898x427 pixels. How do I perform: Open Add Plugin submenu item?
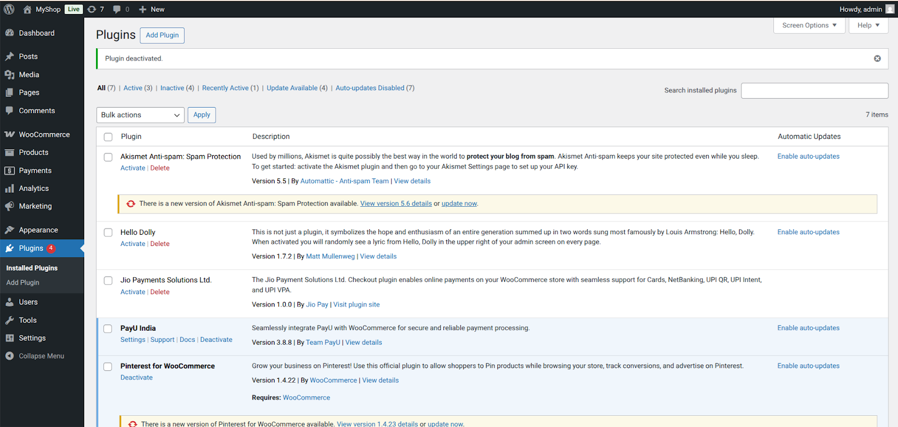[x=22, y=282]
